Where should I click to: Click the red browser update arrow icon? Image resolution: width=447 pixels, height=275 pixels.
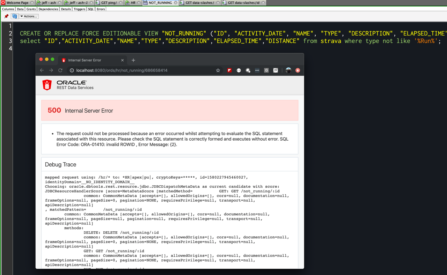click(x=298, y=70)
